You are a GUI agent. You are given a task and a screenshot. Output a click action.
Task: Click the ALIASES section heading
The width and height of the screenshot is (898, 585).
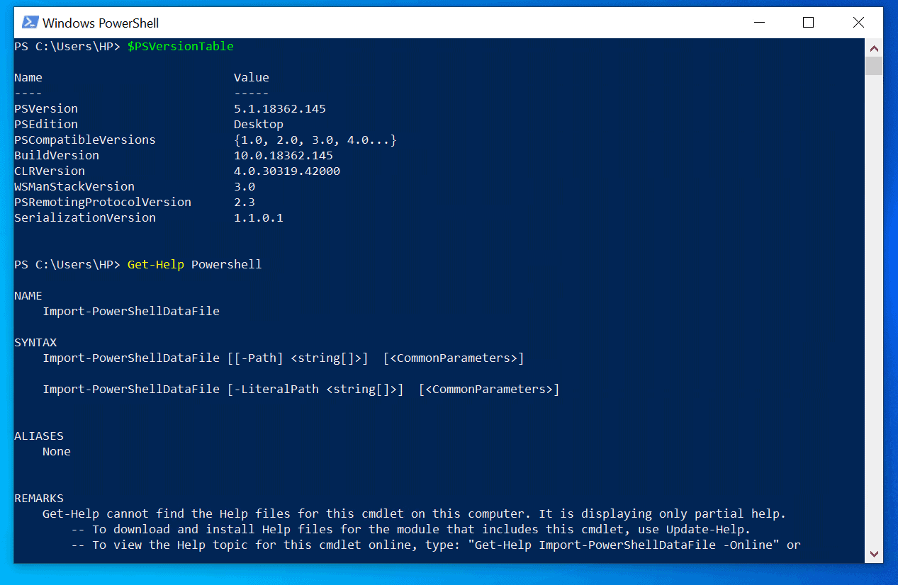(39, 436)
